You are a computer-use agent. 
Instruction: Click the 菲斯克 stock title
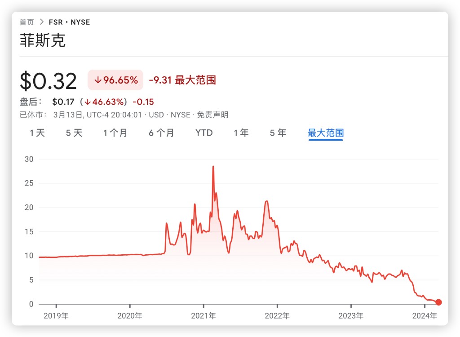(x=43, y=40)
